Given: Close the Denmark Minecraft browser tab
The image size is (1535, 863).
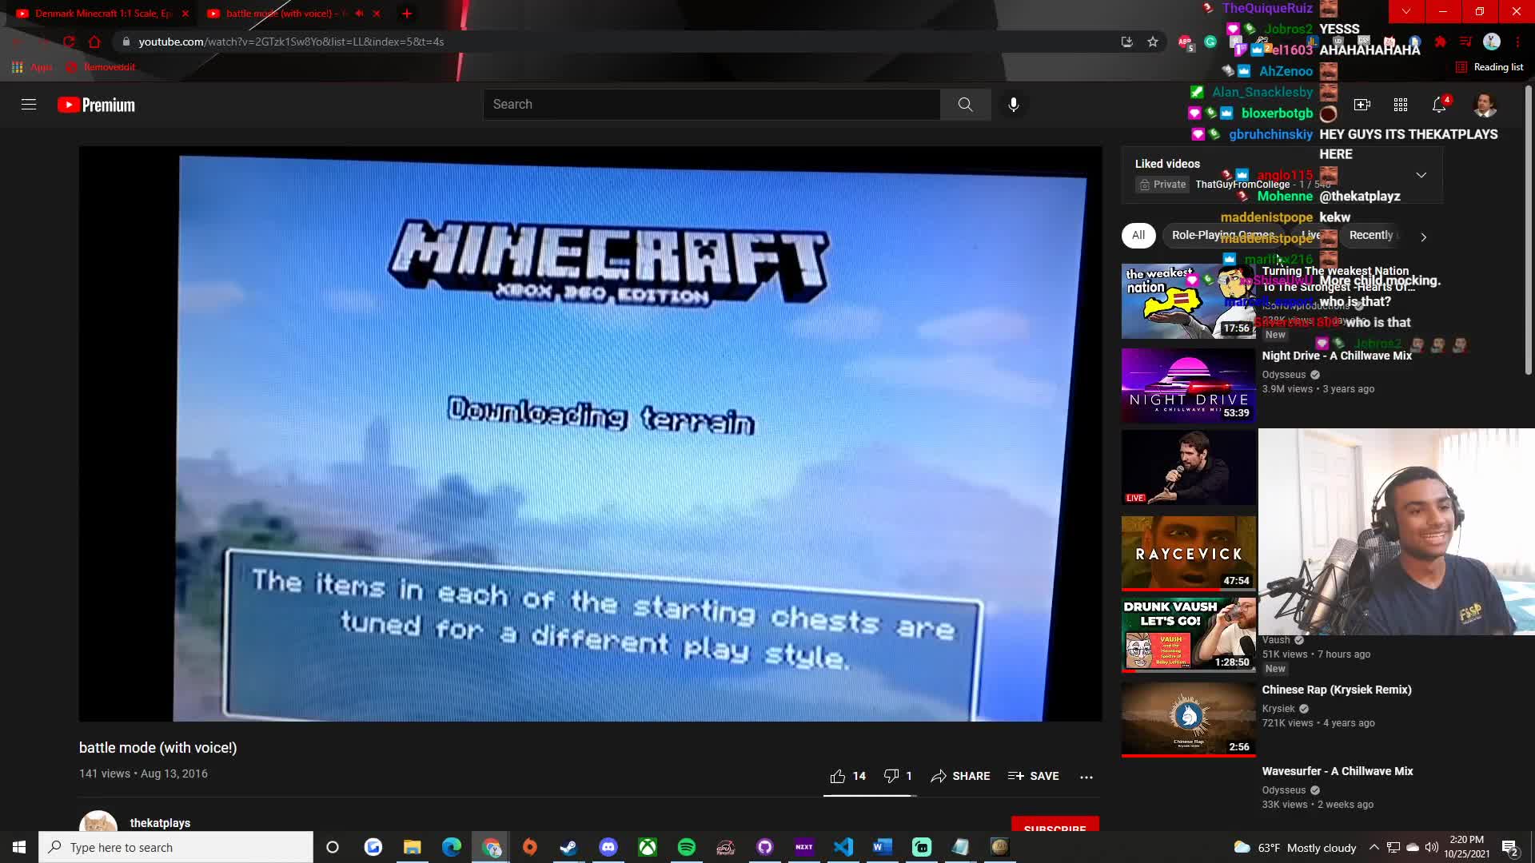Looking at the screenshot, I should tap(185, 14).
